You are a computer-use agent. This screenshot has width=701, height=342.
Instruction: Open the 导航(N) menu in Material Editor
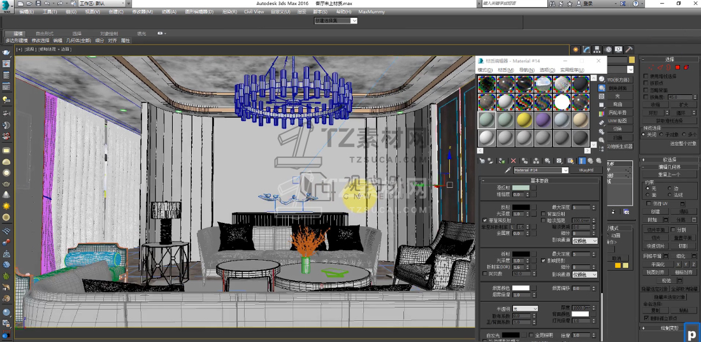pos(526,69)
